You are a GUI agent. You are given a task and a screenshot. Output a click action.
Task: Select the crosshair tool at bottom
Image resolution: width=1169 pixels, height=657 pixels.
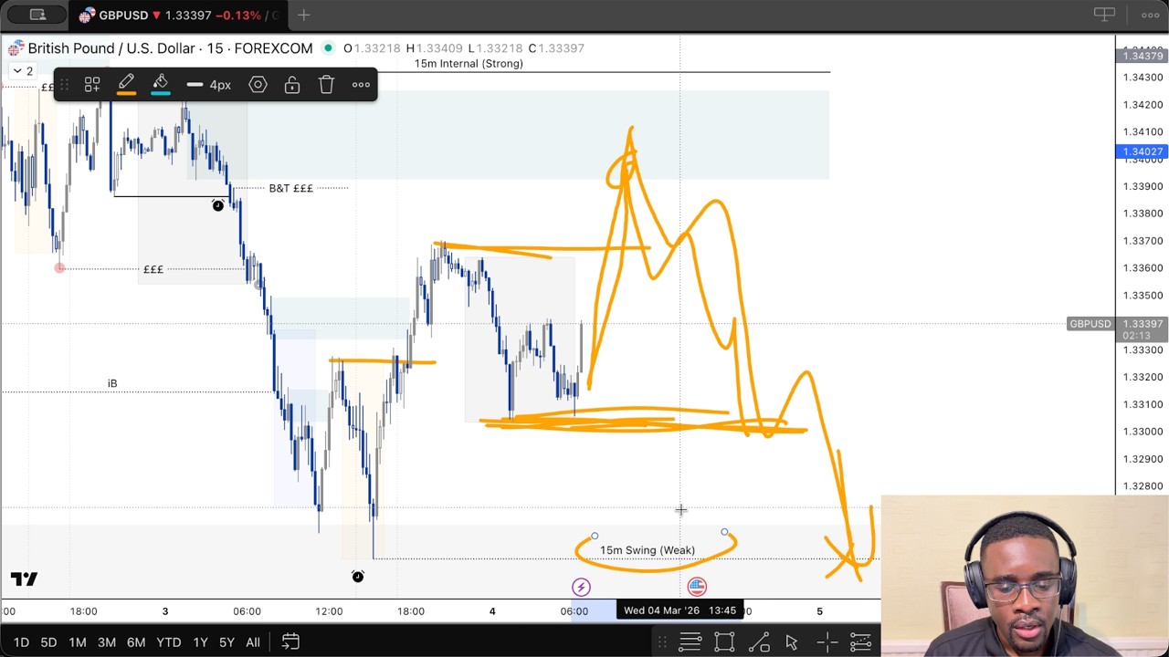tap(827, 642)
